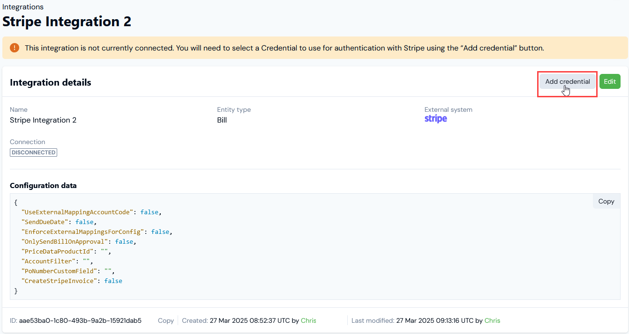Click the Add credential button
The height and width of the screenshot is (334, 629).
[568, 81]
